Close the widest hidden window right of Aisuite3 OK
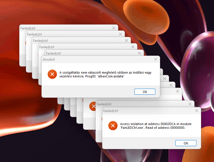The width and height of the screenshot is (214, 162). [x=178, y=91]
